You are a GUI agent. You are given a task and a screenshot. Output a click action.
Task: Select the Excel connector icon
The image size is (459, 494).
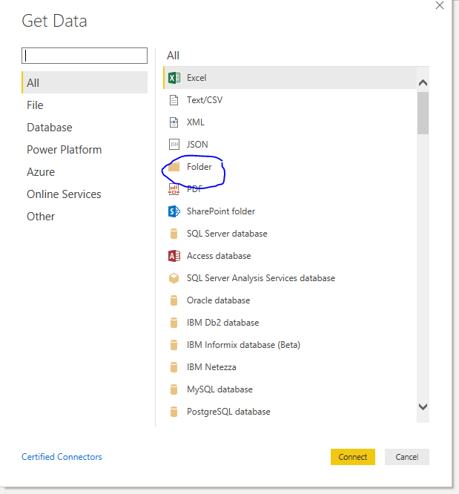[x=174, y=77]
